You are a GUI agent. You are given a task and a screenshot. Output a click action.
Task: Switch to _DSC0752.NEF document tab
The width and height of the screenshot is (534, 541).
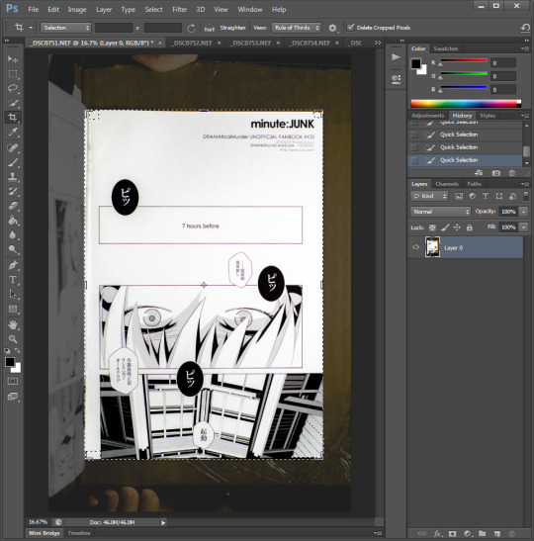click(192, 43)
